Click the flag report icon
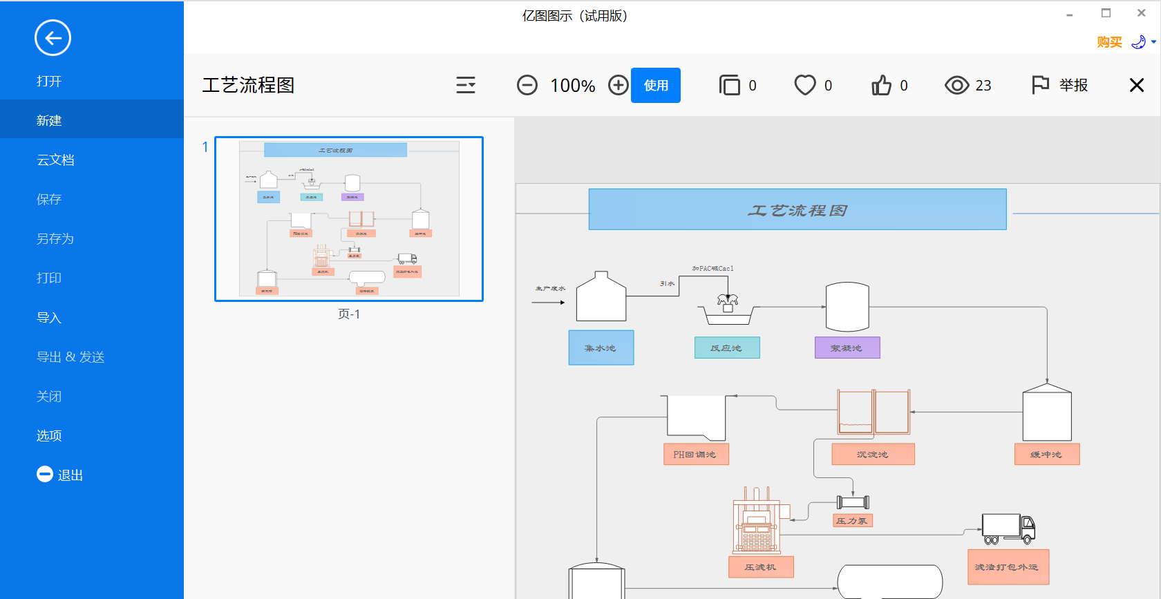The image size is (1161, 599). click(x=1040, y=85)
